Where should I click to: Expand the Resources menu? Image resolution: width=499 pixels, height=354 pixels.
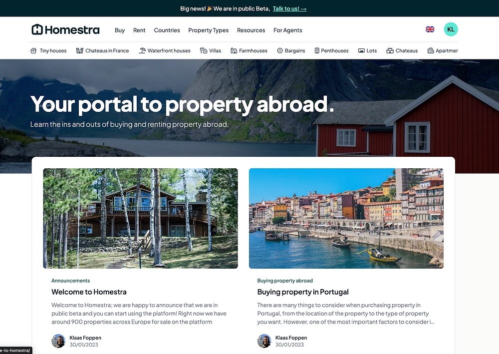[251, 30]
